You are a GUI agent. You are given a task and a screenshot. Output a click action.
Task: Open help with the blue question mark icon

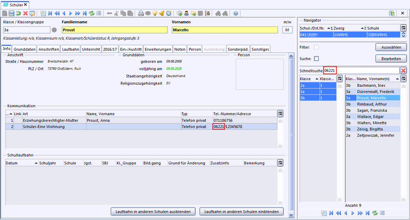[x=235, y=13]
